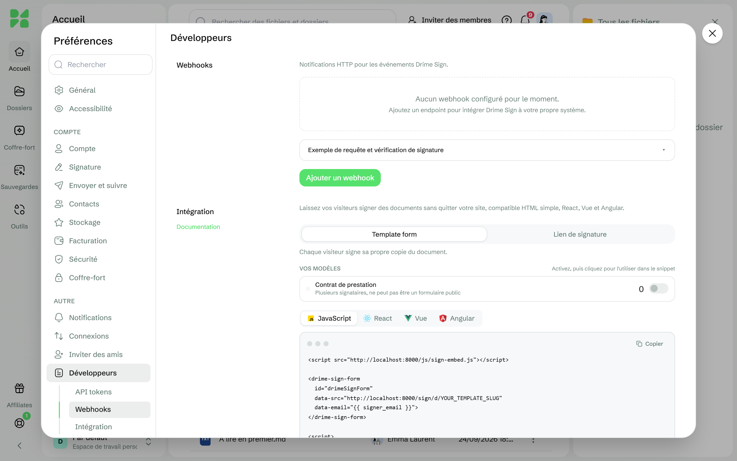Open the Dossiers section icon

(x=19, y=91)
